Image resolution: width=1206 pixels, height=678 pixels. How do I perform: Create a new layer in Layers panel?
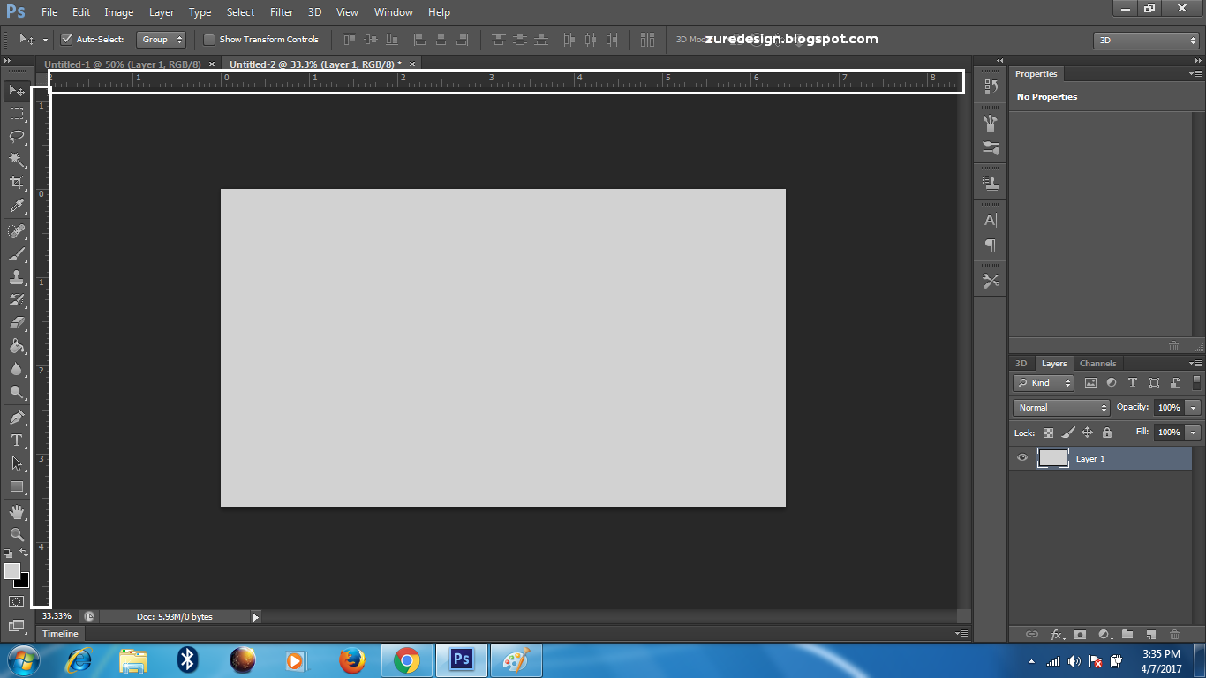(1150, 634)
